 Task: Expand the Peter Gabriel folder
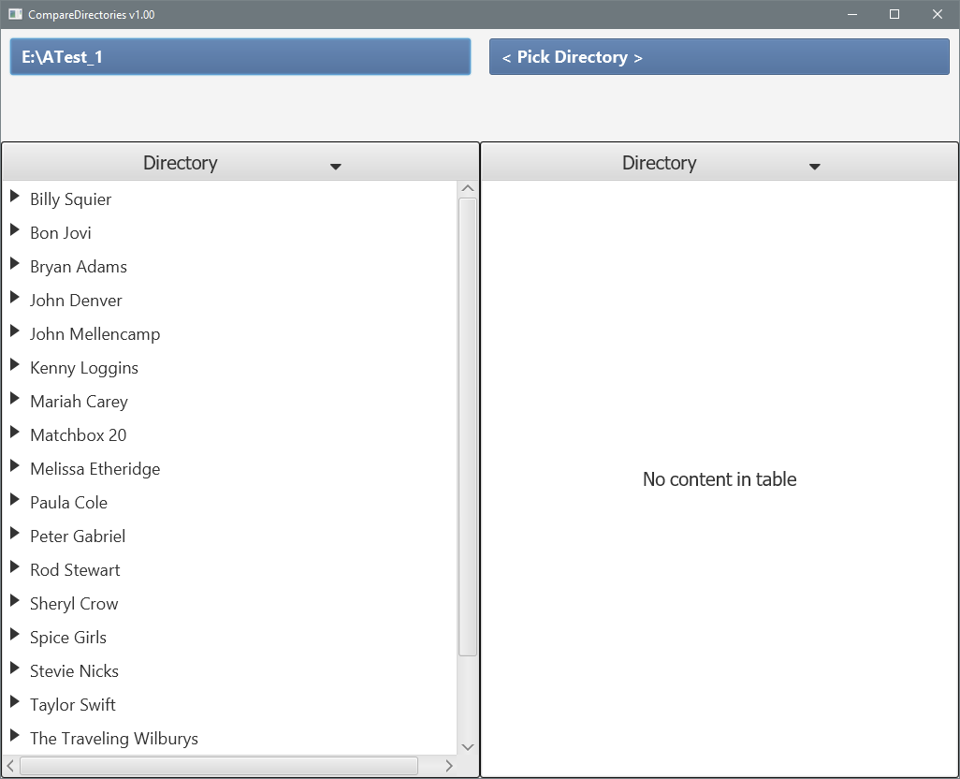point(15,534)
